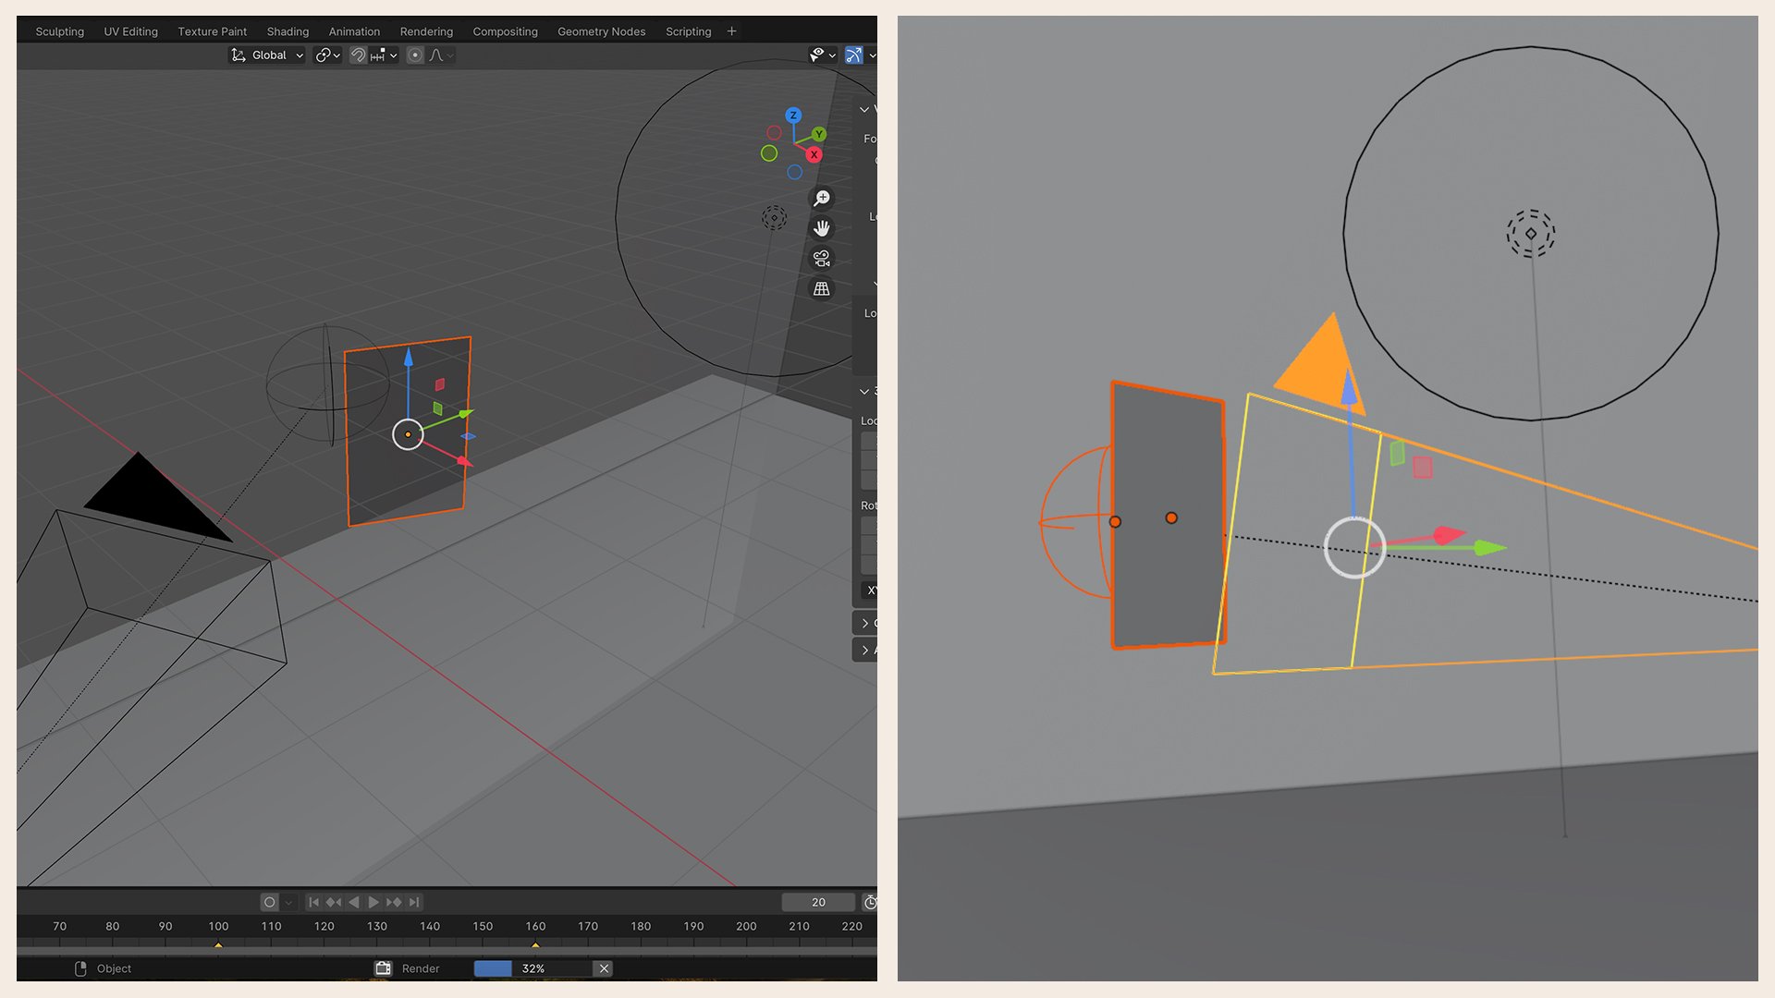Toggle proportional editing button

[x=415, y=55]
